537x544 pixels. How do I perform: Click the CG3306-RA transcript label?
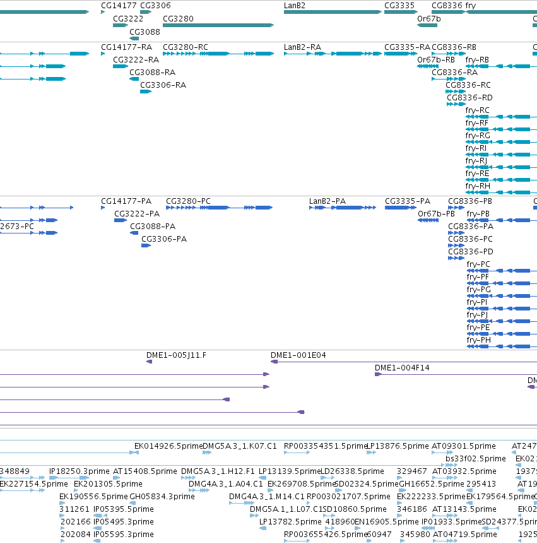point(163,85)
